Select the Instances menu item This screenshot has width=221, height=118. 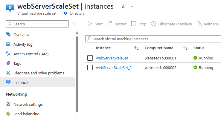coord(37,82)
